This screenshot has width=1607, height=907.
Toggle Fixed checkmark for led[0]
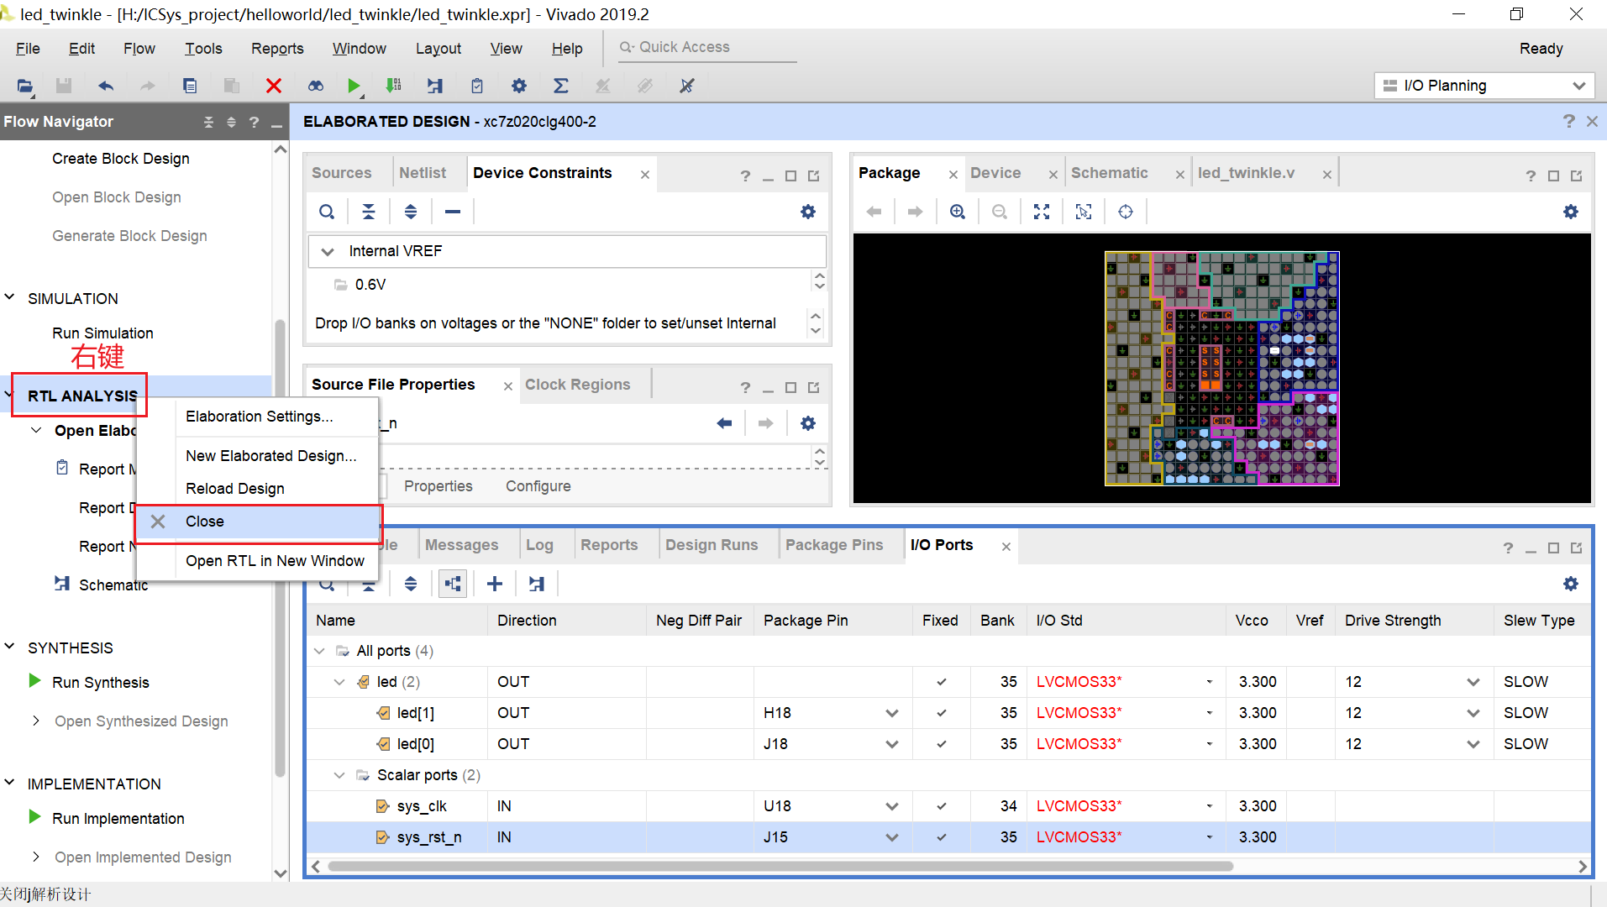click(941, 744)
